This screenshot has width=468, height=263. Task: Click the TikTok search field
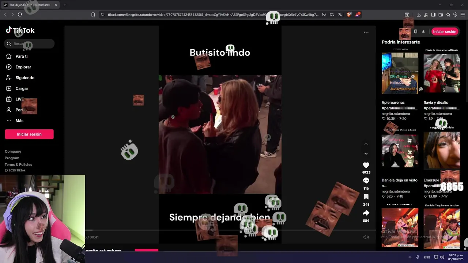click(29, 43)
